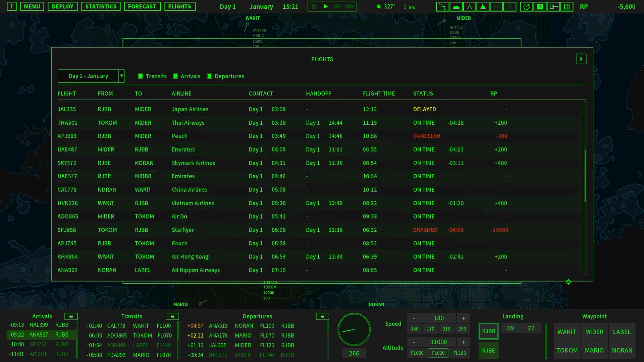Screen dimensions: 644x362
Task: Click the exclamation alert icon
Action: tap(540, 6)
